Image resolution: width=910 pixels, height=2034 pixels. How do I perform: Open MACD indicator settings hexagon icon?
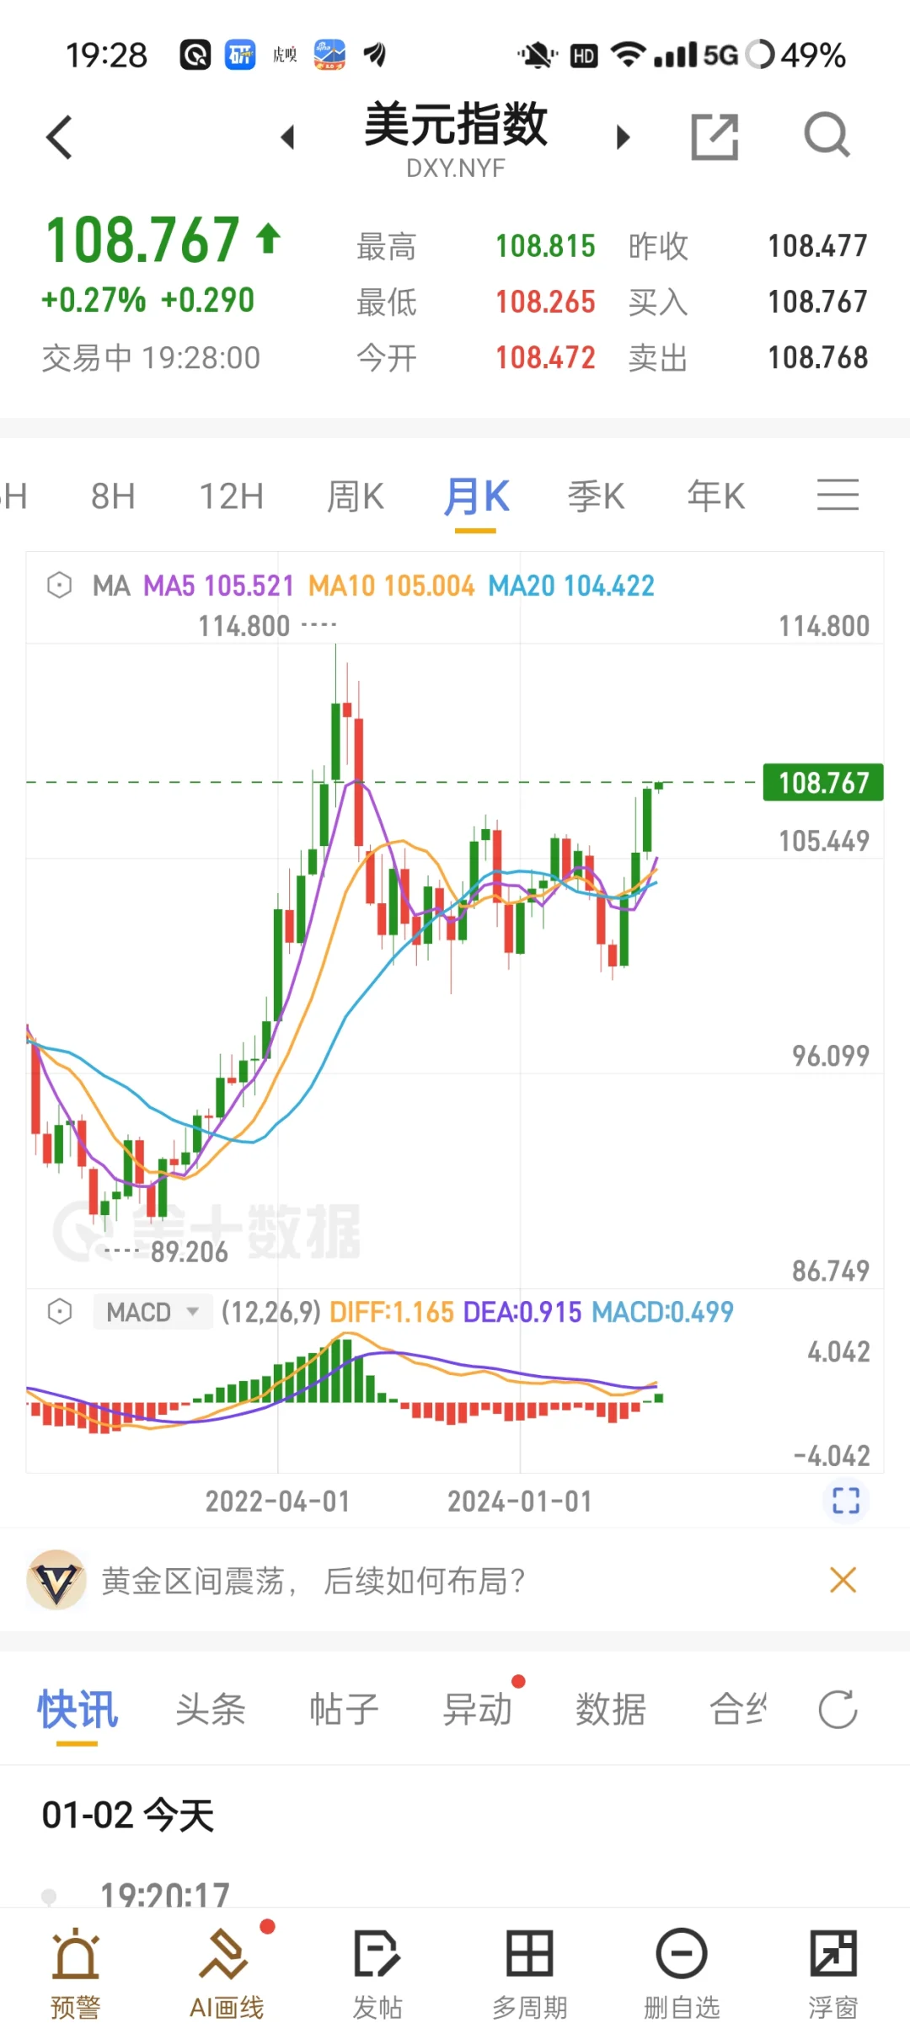coord(59,1311)
